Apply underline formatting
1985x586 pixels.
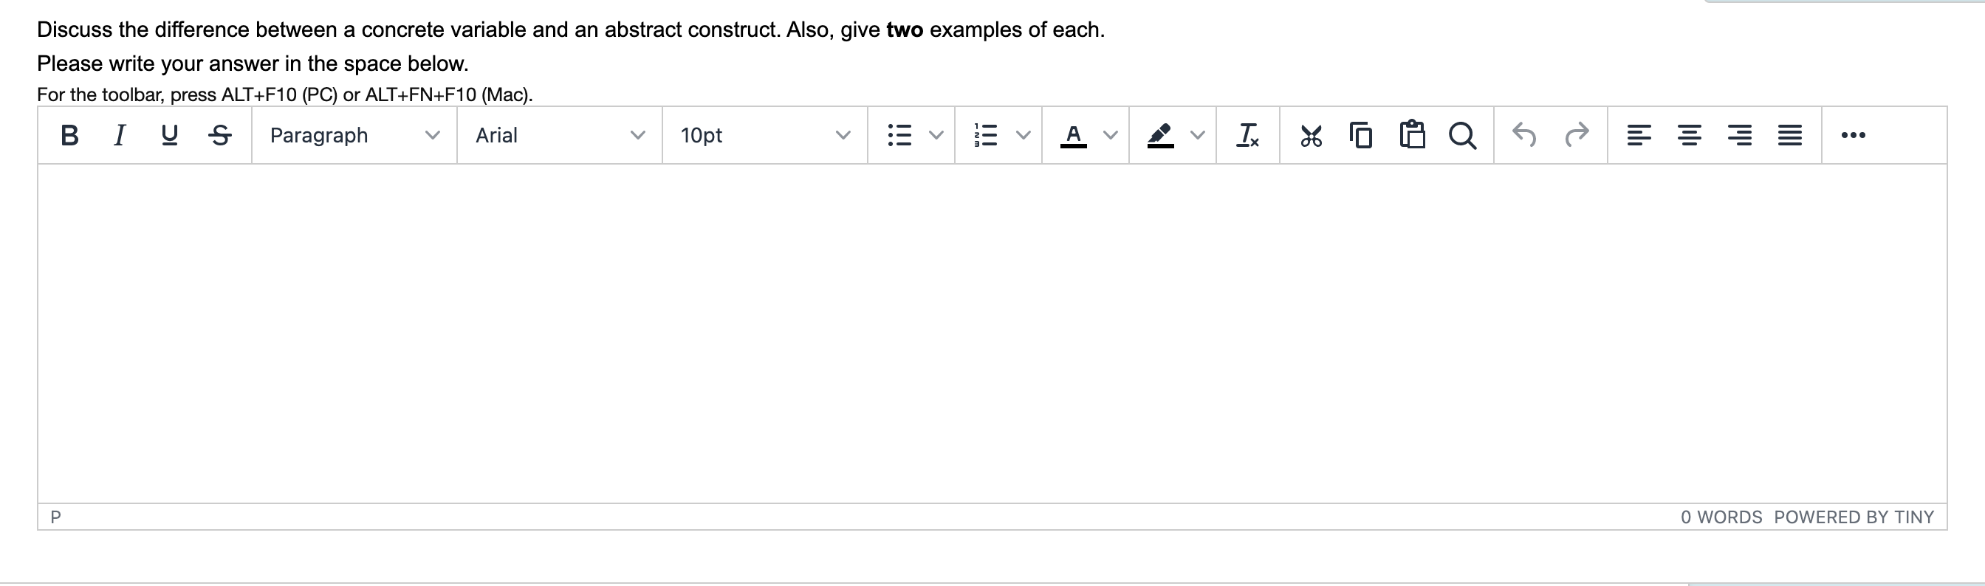point(170,136)
